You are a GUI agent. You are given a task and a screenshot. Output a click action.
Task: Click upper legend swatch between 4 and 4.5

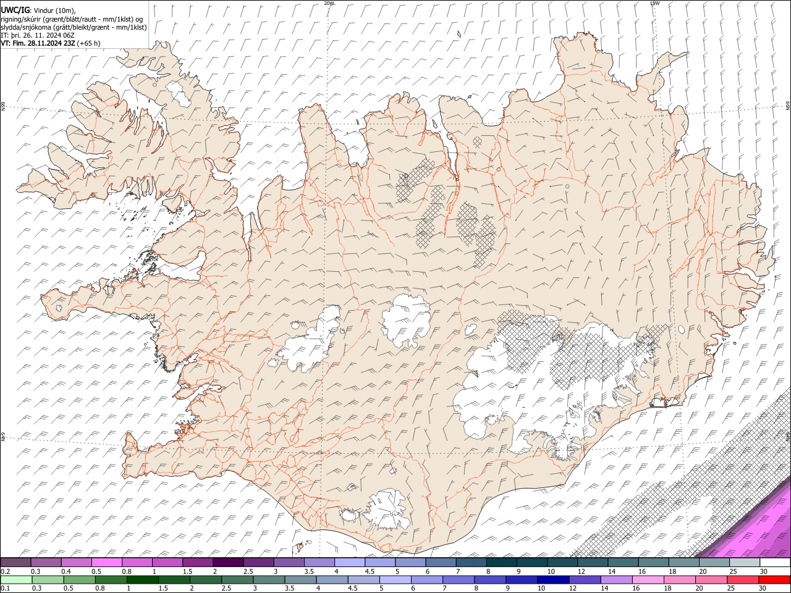(350, 563)
